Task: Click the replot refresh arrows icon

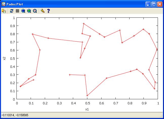Action: click(12, 11)
